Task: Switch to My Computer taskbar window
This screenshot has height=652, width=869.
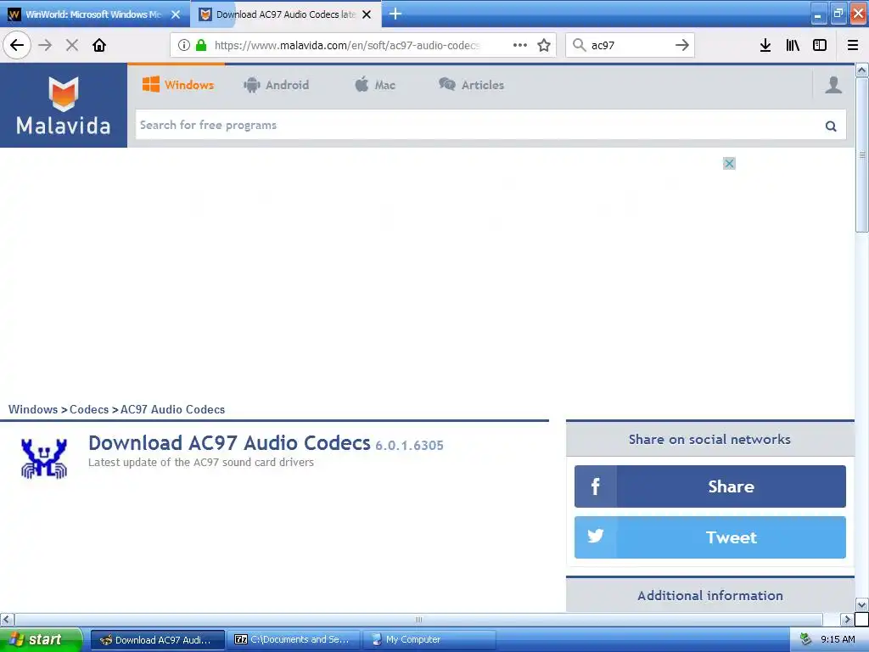Action: [429, 640]
